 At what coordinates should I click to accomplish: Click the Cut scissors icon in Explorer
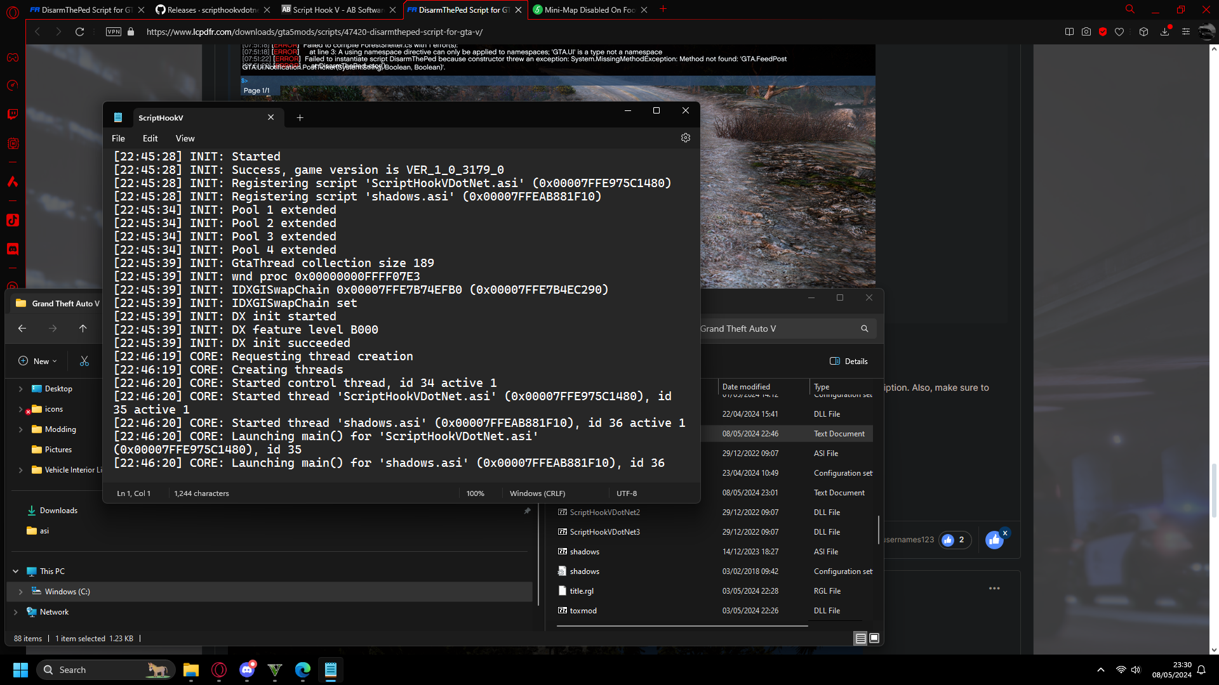pos(84,361)
